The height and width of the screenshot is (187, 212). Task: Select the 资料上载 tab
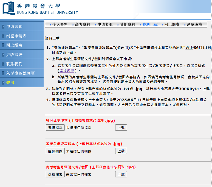click(x=150, y=24)
